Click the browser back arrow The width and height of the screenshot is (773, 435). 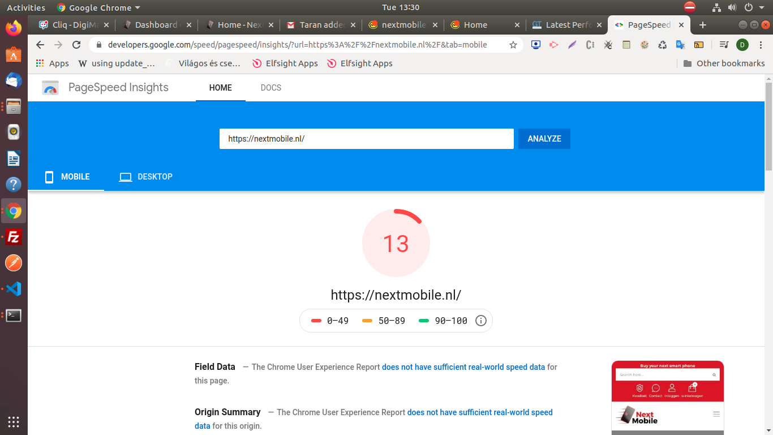pyautogui.click(x=40, y=45)
